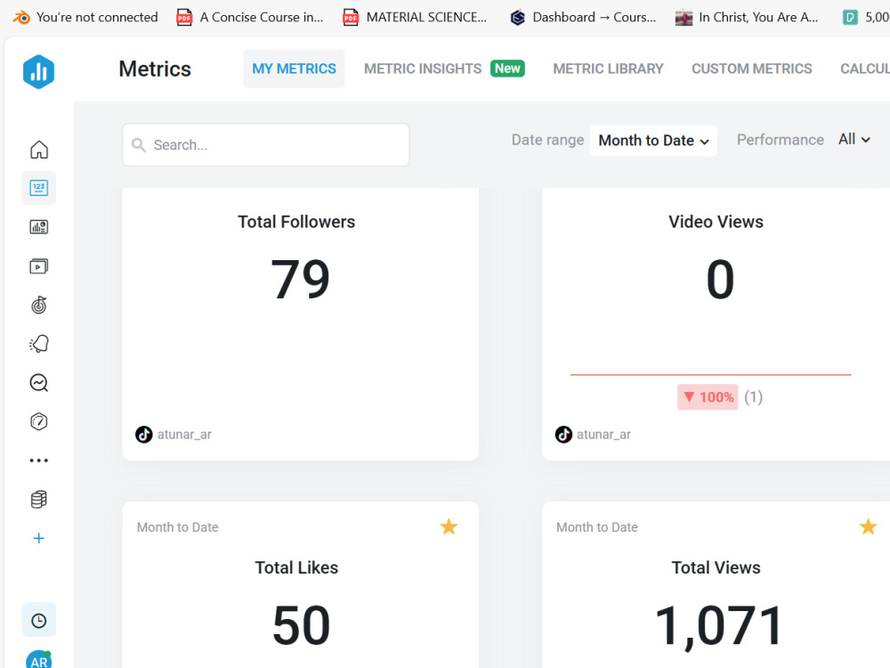Click the plus button to add new item
Viewport: 890px width, 668px height.
pos(38,538)
